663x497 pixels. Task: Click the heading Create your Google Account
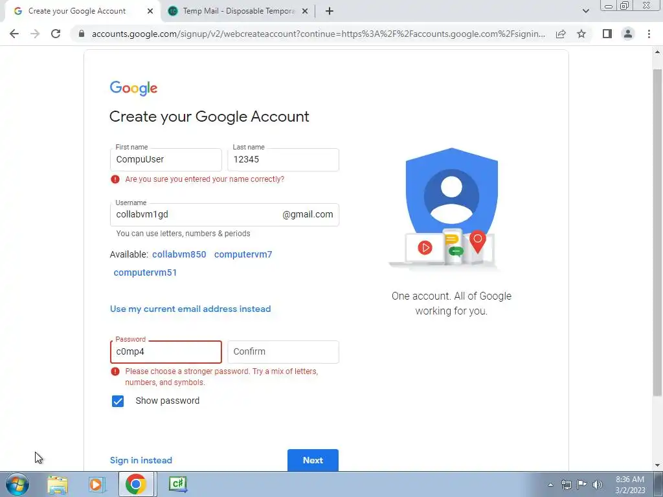click(209, 116)
